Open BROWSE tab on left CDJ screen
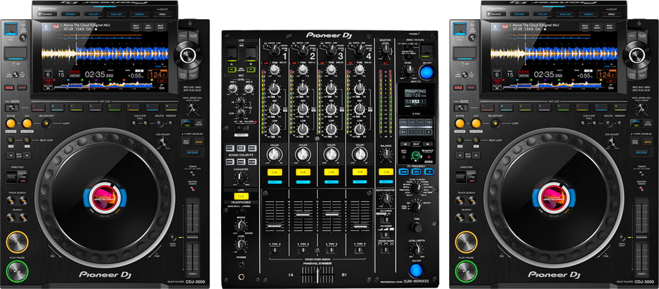Image resolution: width=659 pixels, height=289 pixels. (69, 14)
